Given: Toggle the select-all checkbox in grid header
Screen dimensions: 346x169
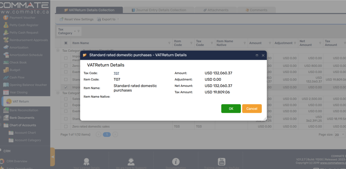Looking at the screenshot, I should pyautogui.click(x=66, y=43).
